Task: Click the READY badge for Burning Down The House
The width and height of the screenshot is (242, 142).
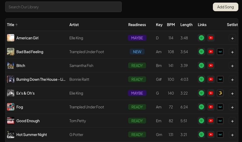Action: tap(137, 79)
